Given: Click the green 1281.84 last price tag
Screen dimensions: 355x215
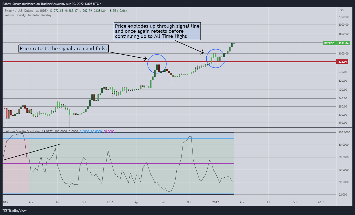Looking at the screenshot, I should click(343, 43).
